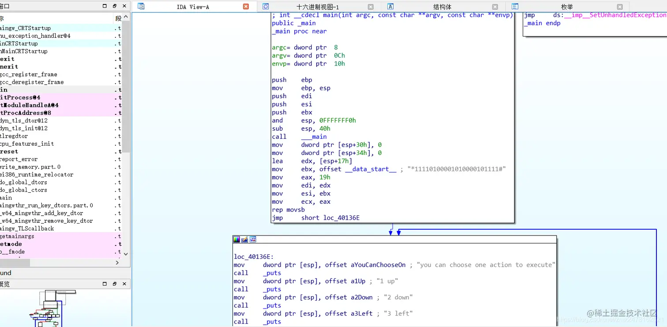Select tlregdtor function row

[61, 136]
